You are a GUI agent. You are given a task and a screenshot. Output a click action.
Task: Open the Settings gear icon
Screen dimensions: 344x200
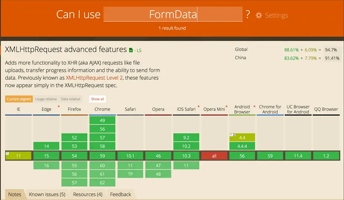coord(259,15)
